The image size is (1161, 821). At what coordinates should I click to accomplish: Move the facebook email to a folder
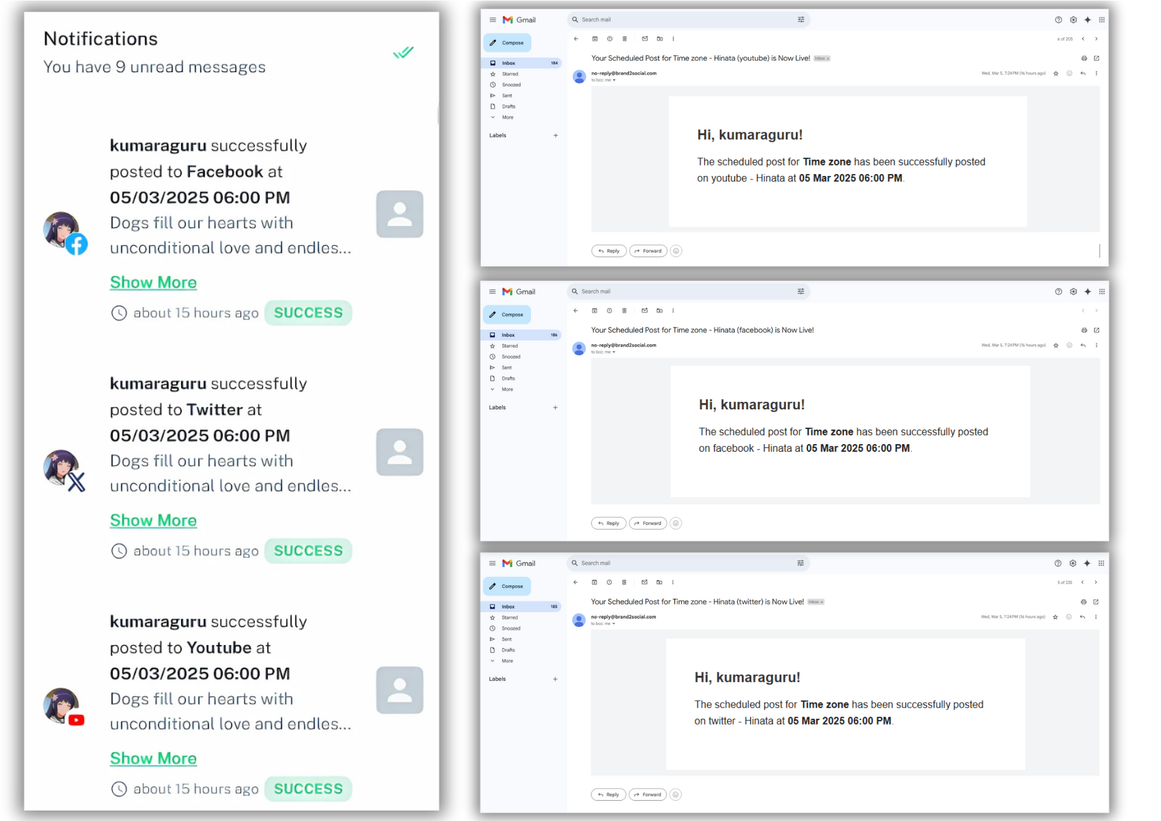click(x=659, y=311)
